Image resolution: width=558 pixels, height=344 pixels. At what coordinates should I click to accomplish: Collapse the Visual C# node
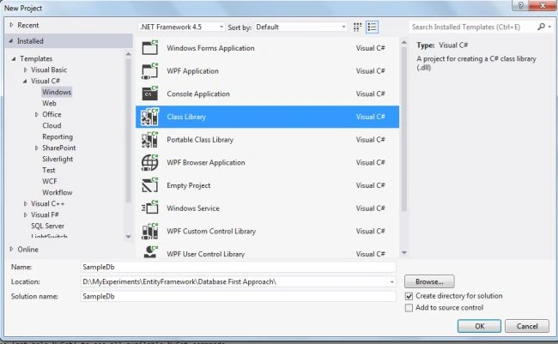(25, 81)
